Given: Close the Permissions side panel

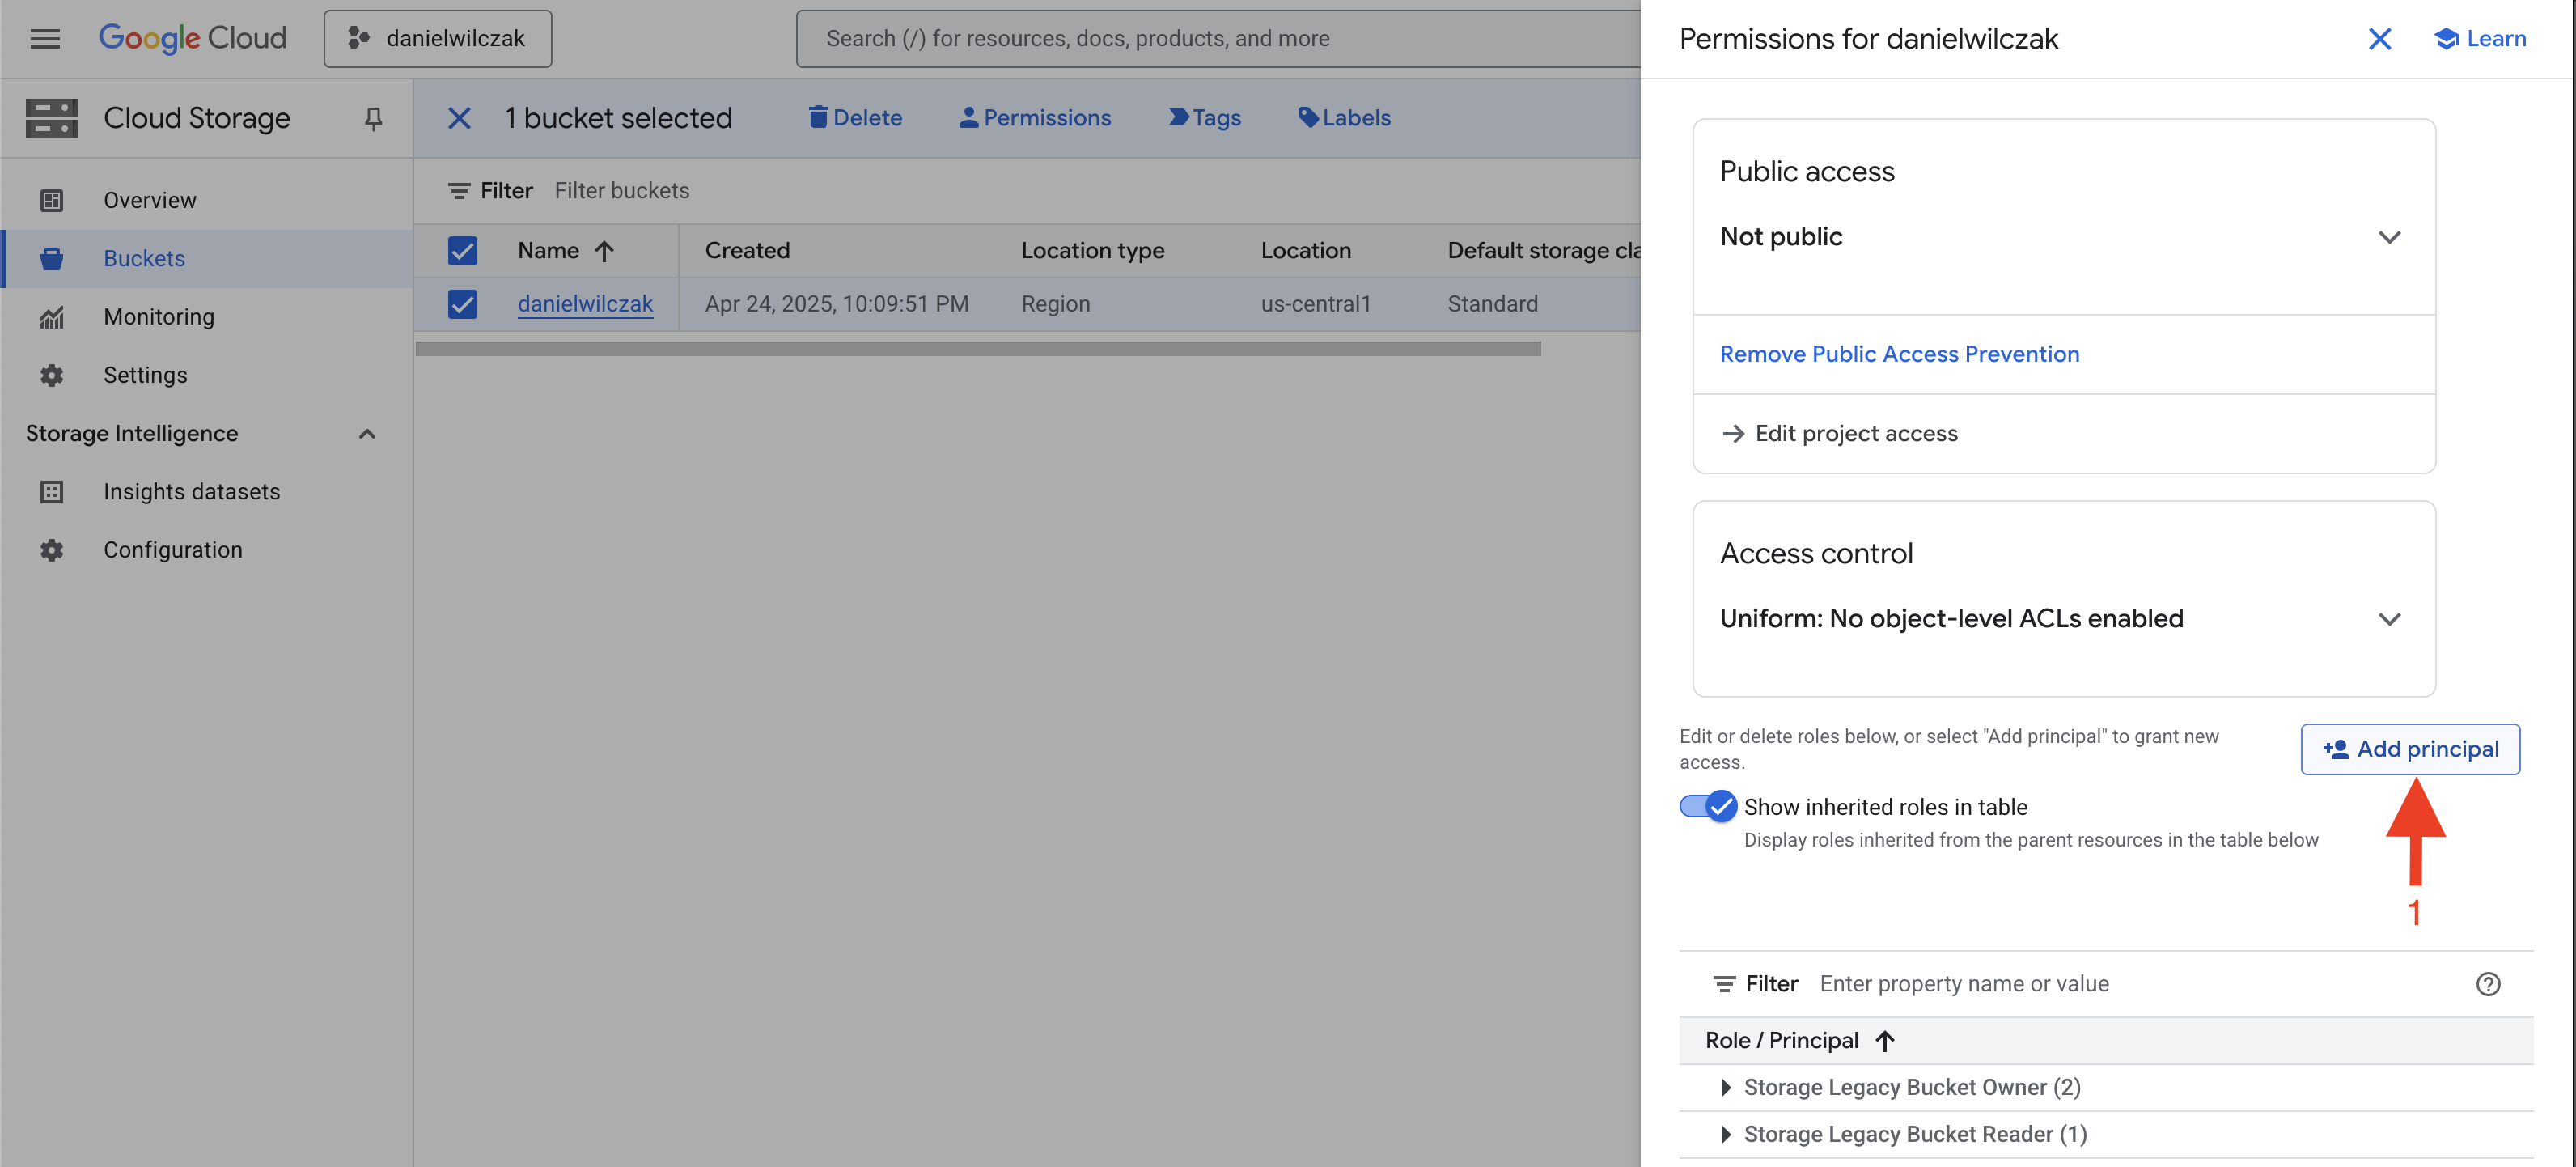Looking at the screenshot, I should [x=2379, y=38].
